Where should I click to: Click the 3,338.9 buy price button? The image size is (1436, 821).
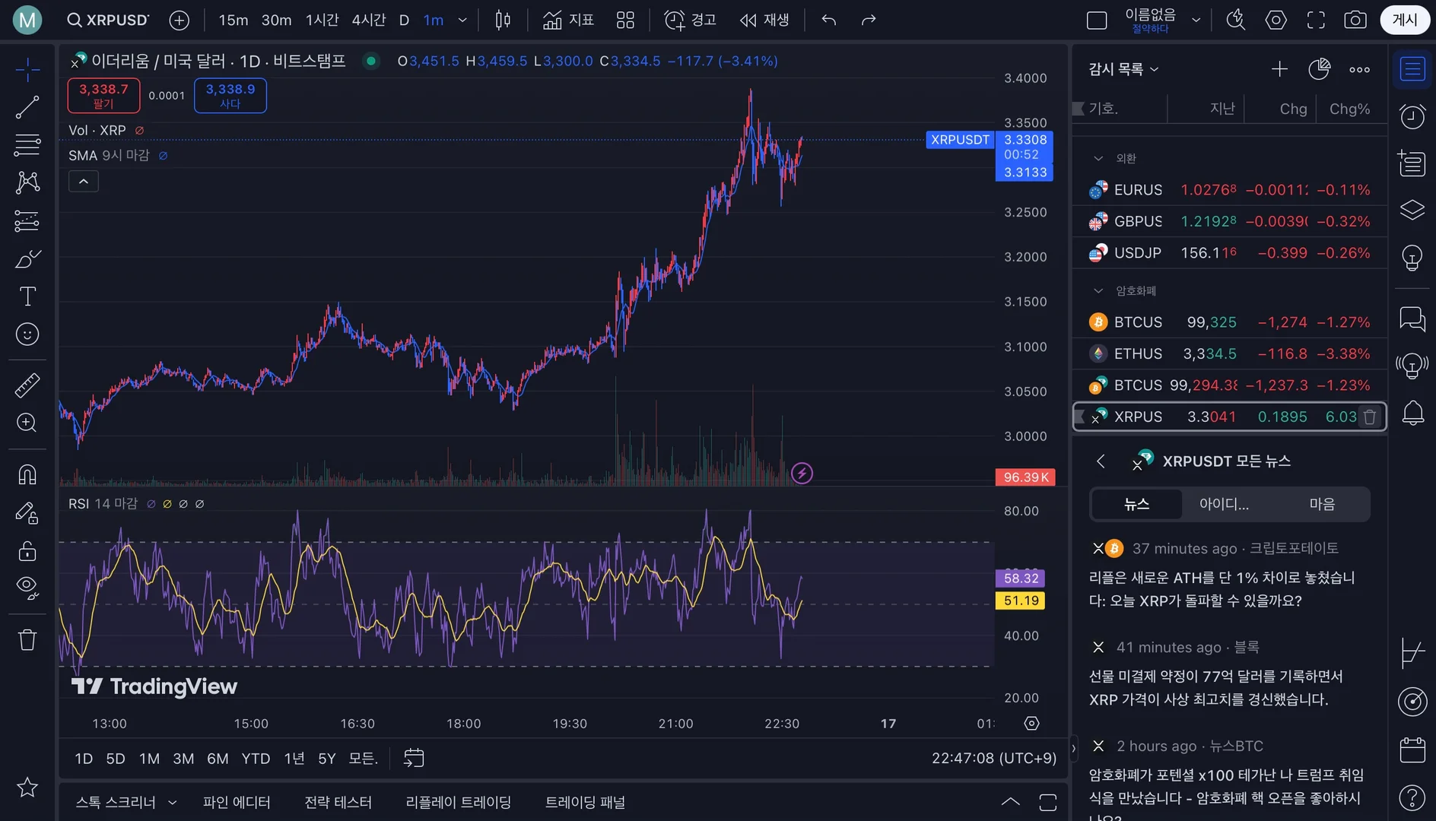coord(230,96)
